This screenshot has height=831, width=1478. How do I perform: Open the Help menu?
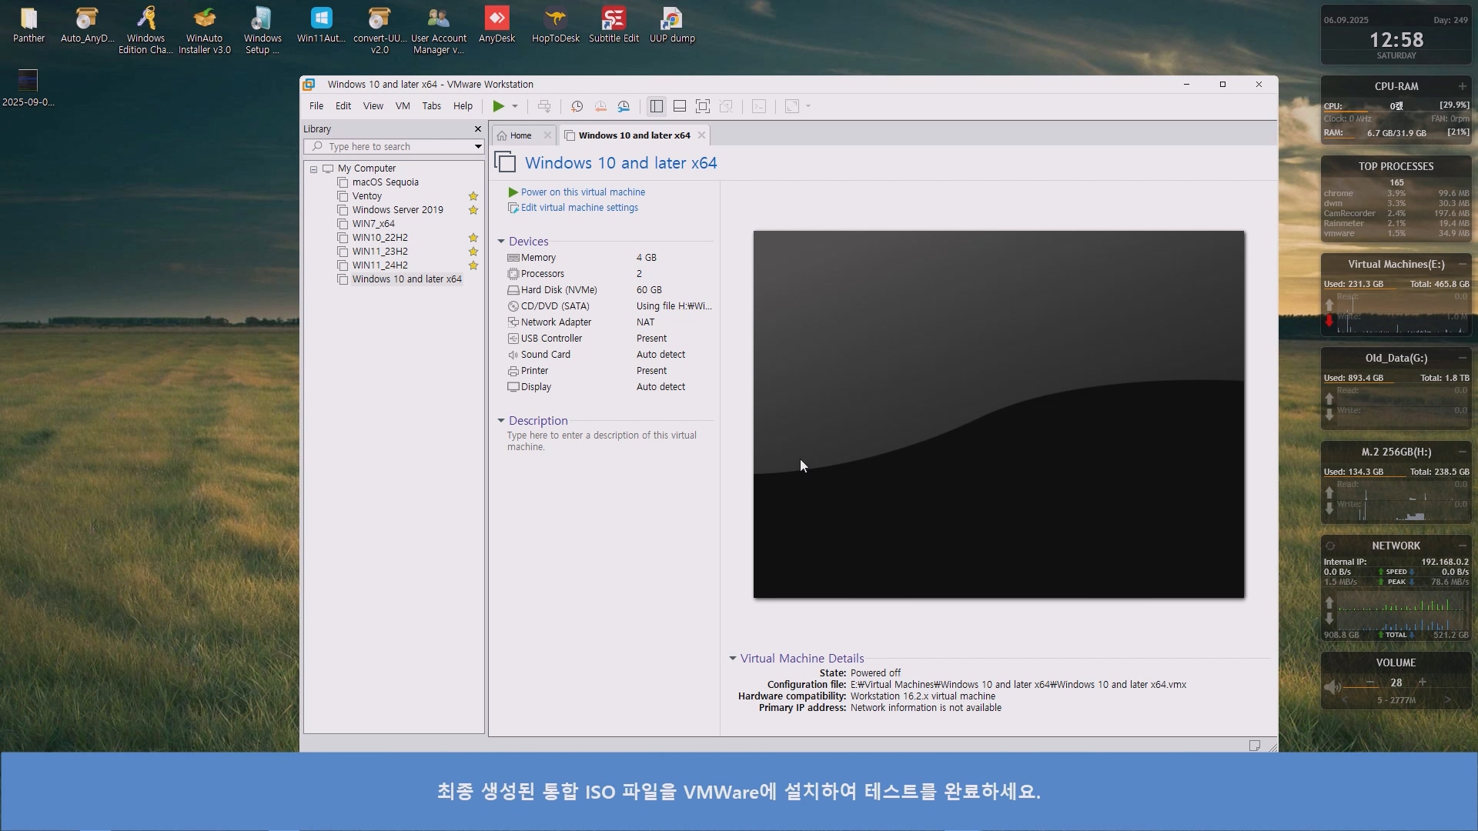(463, 106)
